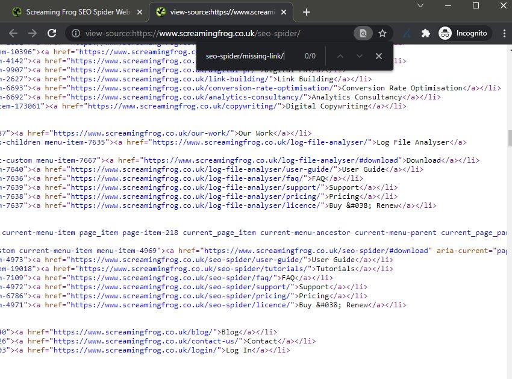Open the Incognito profile button

[464, 33]
